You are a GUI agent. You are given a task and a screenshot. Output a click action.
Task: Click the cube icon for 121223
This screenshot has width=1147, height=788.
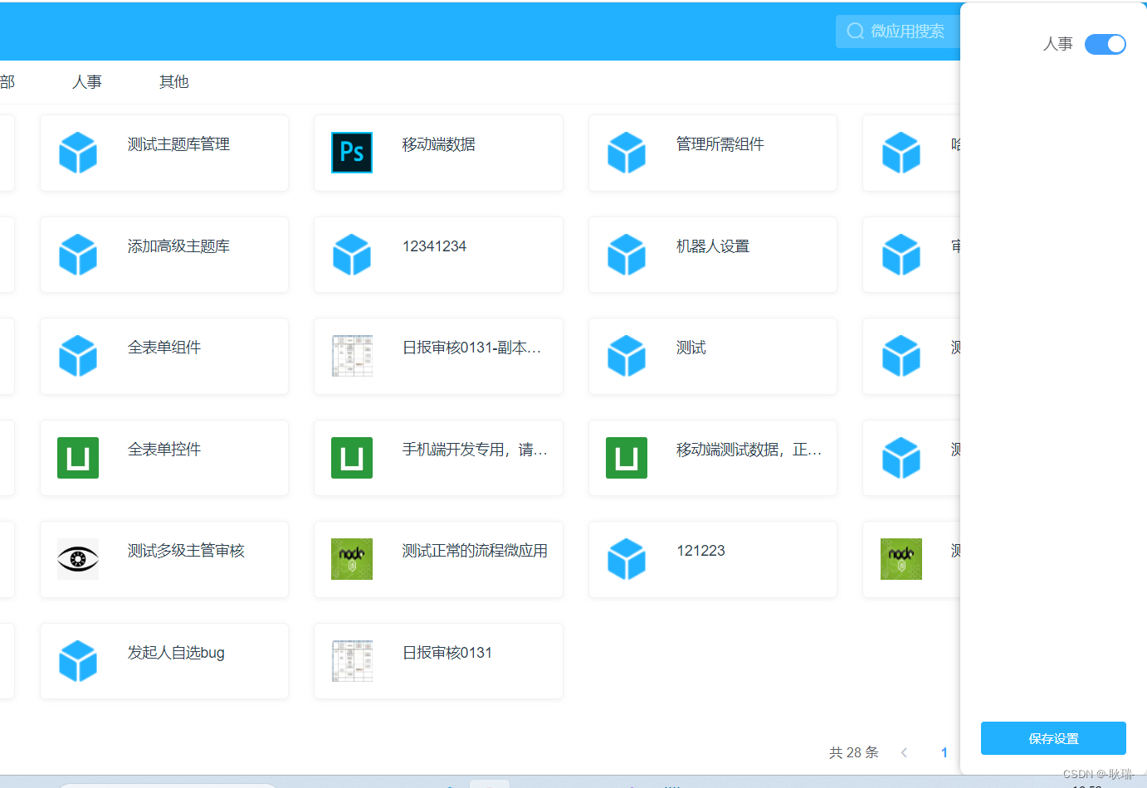point(627,559)
